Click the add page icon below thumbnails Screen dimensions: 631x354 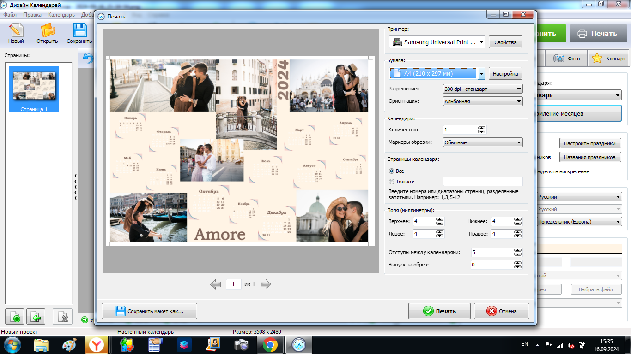[15, 317]
